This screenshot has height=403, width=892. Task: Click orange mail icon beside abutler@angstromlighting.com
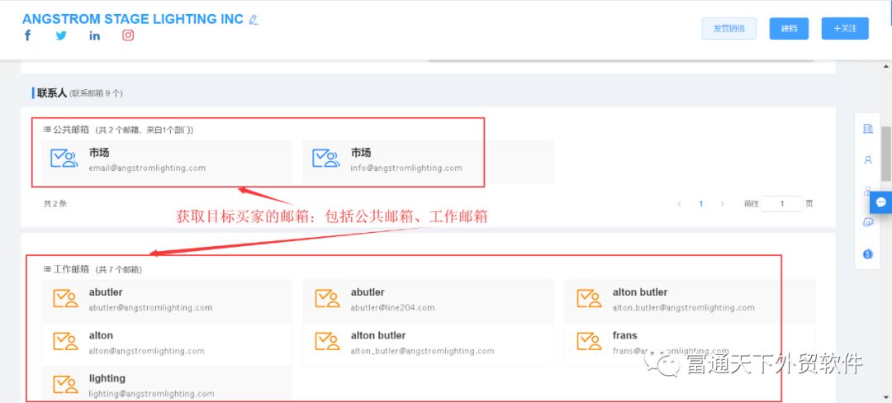65,298
